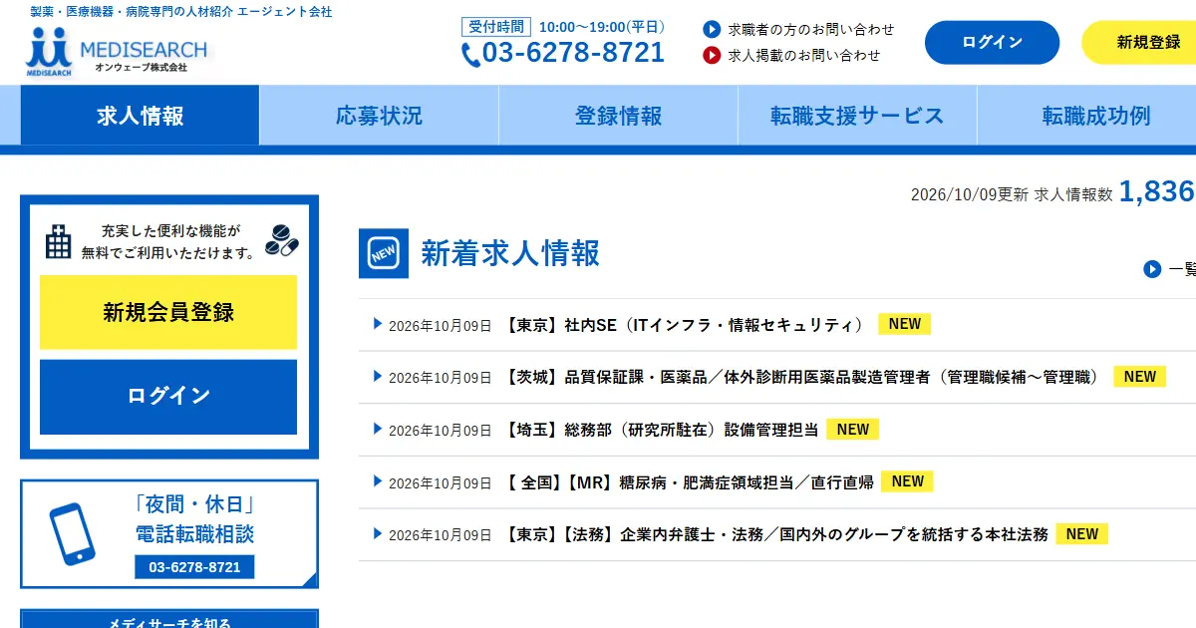Open 【茨城】品質保証課 job listing
Screen dimensions: 1196x628
click(802, 377)
